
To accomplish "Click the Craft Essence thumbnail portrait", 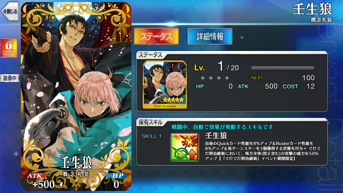I will tap(165, 85).
